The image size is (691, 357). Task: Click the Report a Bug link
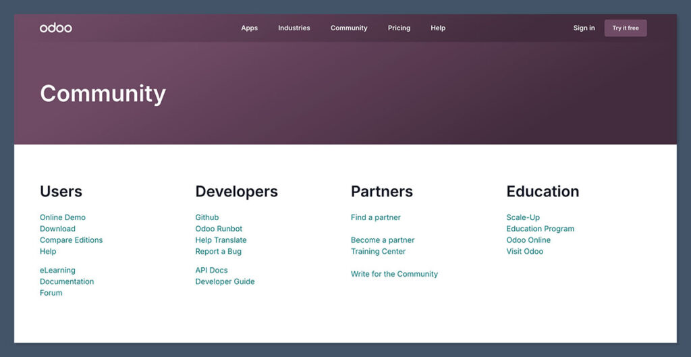click(x=218, y=251)
